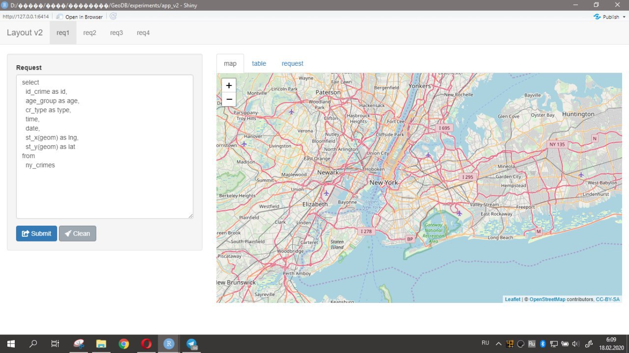This screenshot has width=629, height=353.
Task: Open File Explorer from the taskbar
Action: click(x=101, y=344)
